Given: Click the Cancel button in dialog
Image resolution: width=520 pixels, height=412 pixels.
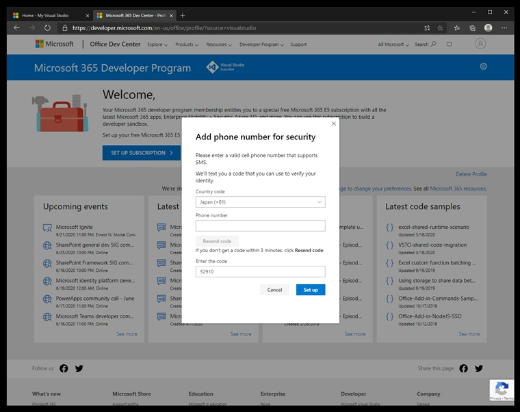Looking at the screenshot, I should coord(274,290).
